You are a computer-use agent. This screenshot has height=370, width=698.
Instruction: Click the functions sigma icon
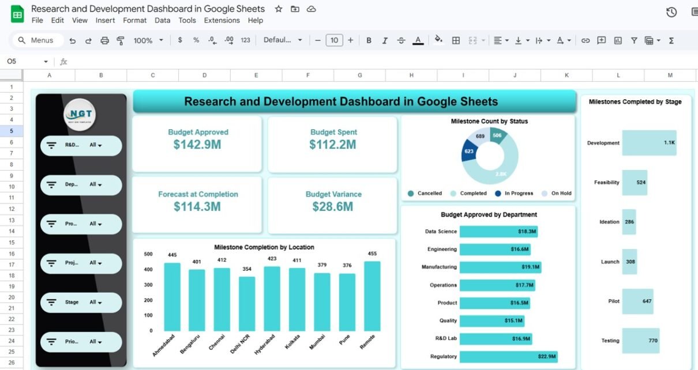[671, 40]
